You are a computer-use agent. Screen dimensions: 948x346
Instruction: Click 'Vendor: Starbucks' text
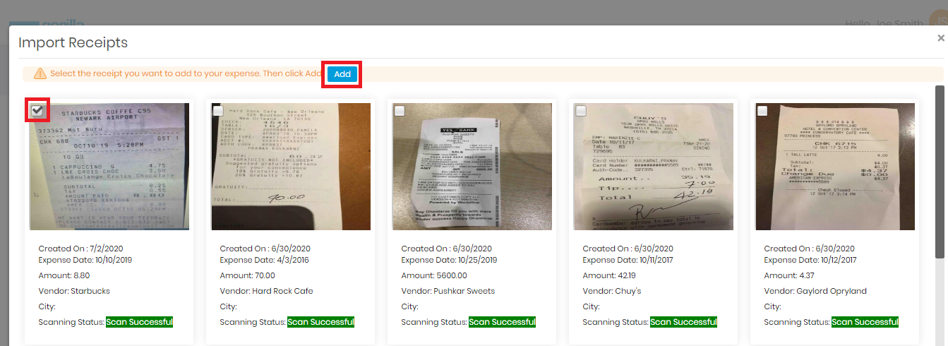[x=74, y=291]
